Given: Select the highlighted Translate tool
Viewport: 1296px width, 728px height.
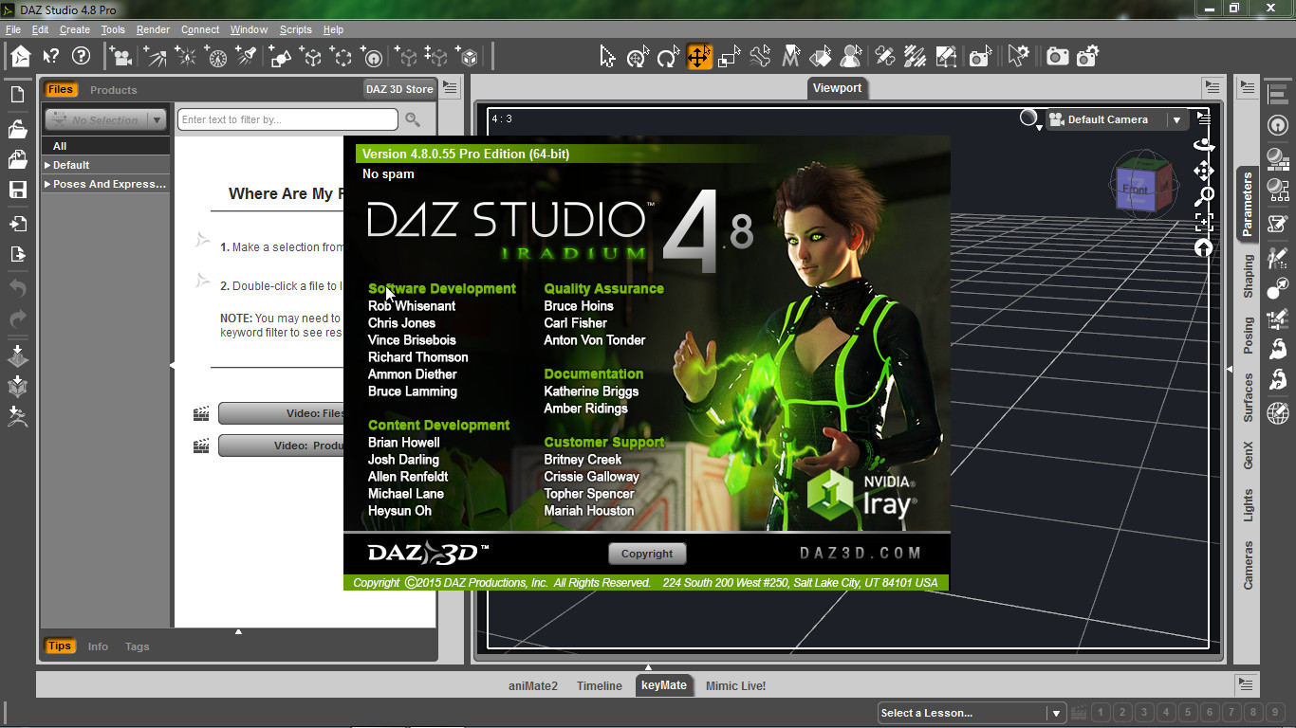Looking at the screenshot, I should coord(698,57).
